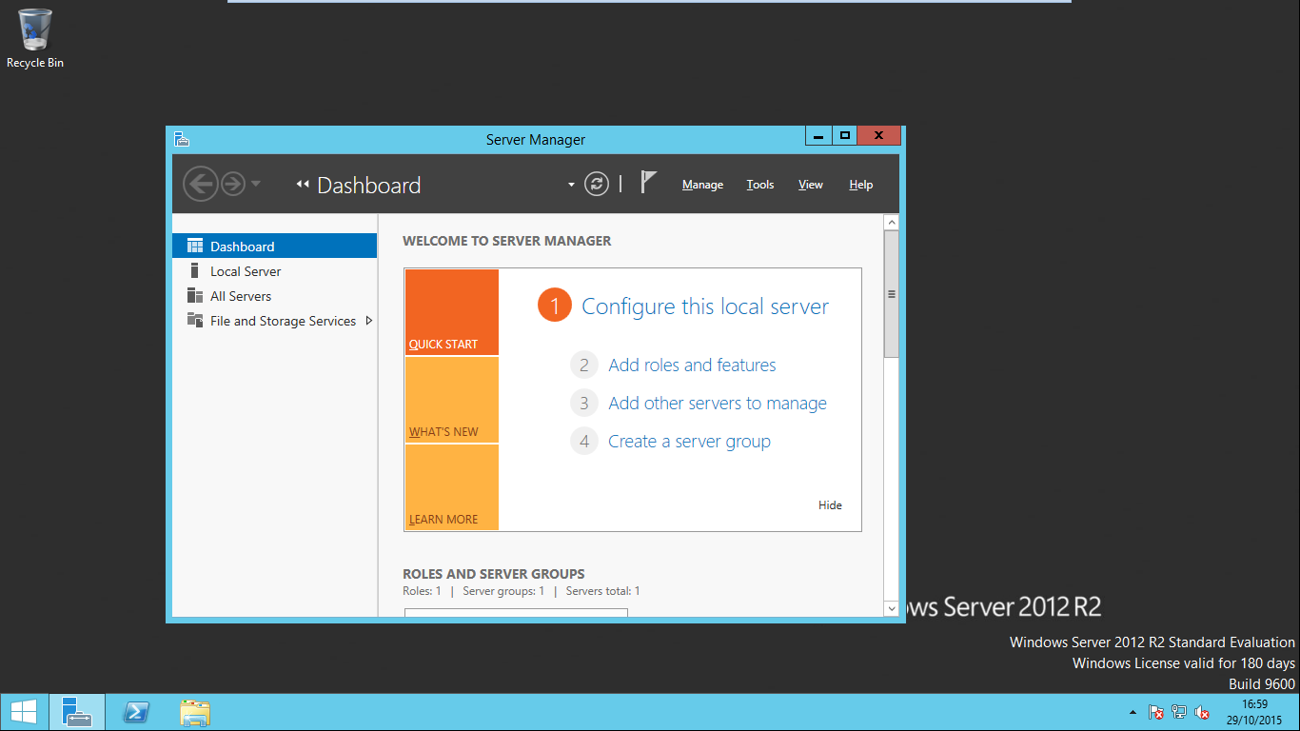Image resolution: width=1300 pixels, height=731 pixels.
Task: Select All Servers in the sidebar
Action: click(x=274, y=296)
